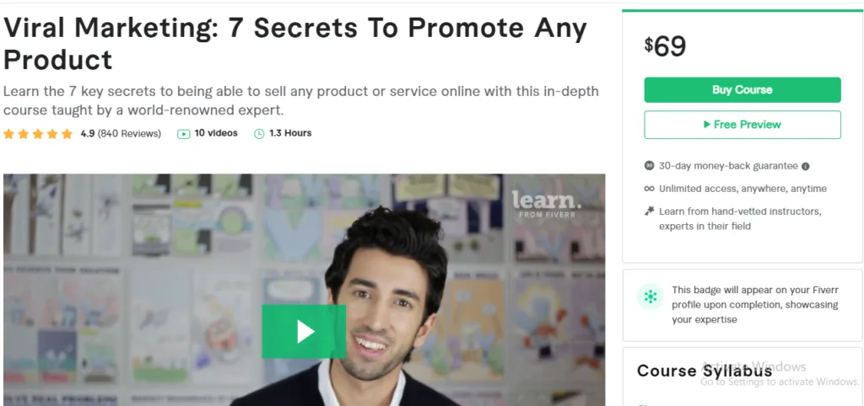
Task: Click the 30-day guarantee badge icon
Action: pyautogui.click(x=649, y=166)
